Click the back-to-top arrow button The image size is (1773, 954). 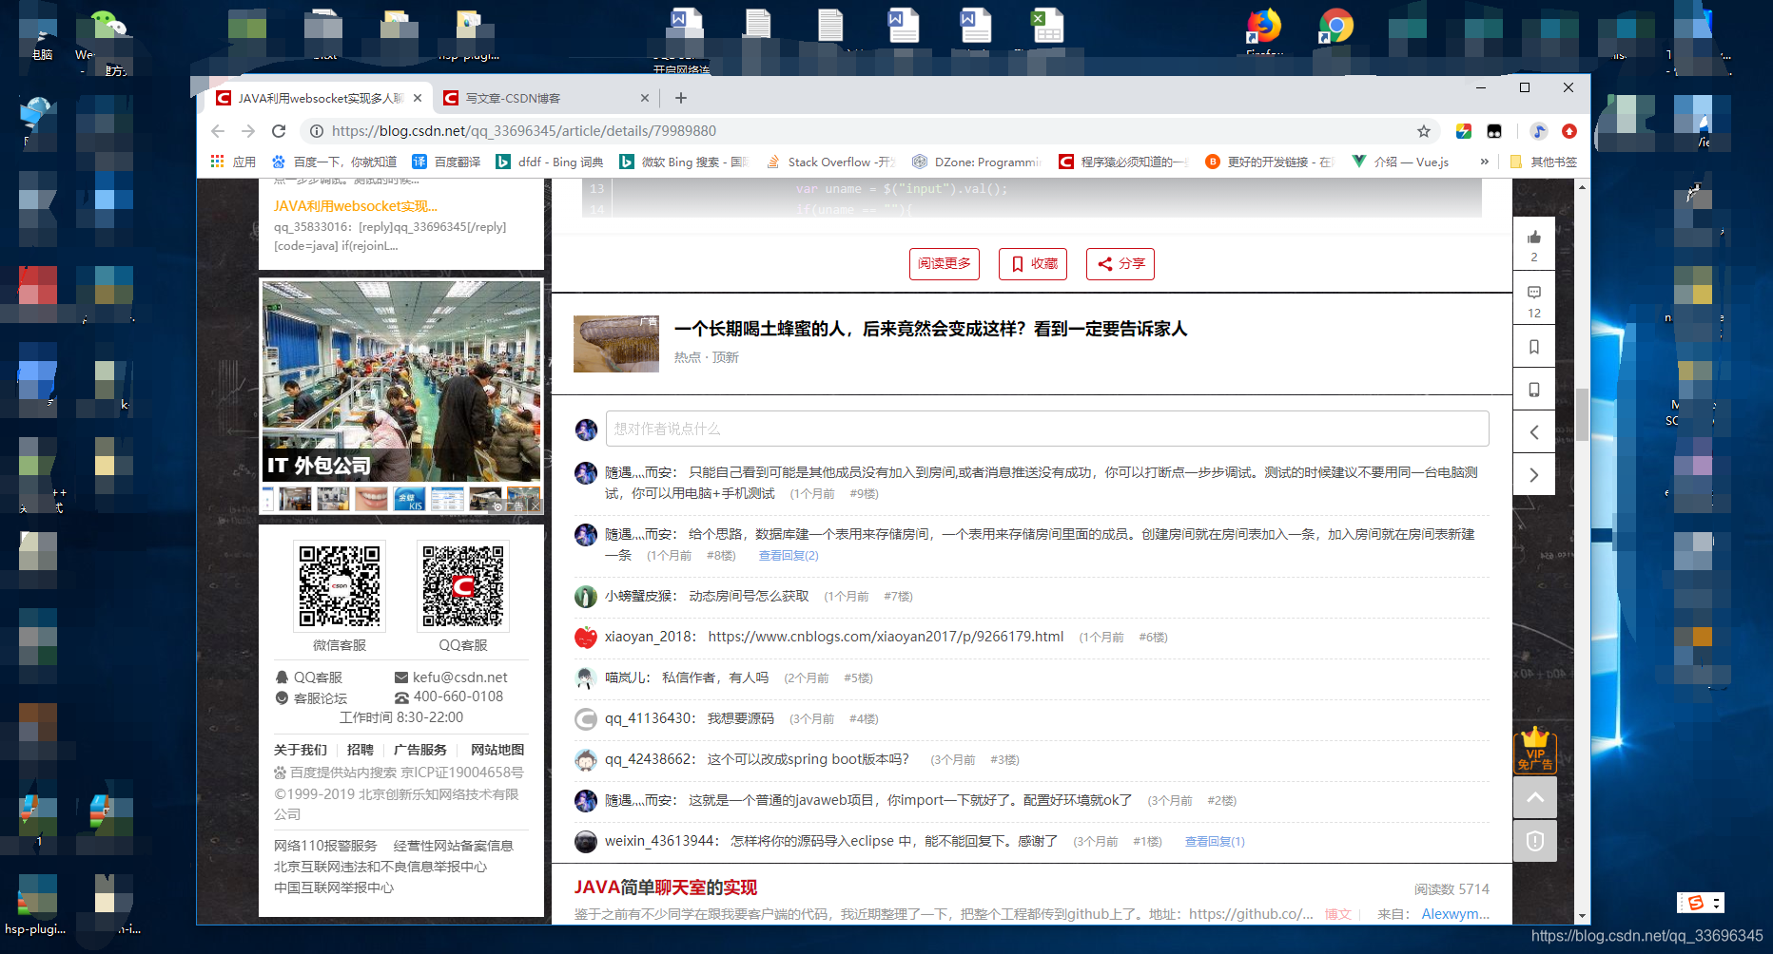[1535, 797]
